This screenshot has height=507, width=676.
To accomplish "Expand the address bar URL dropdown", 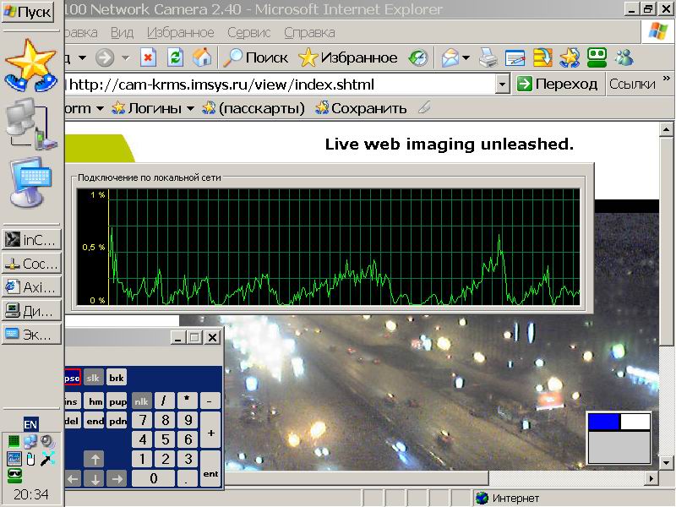I will [502, 84].
